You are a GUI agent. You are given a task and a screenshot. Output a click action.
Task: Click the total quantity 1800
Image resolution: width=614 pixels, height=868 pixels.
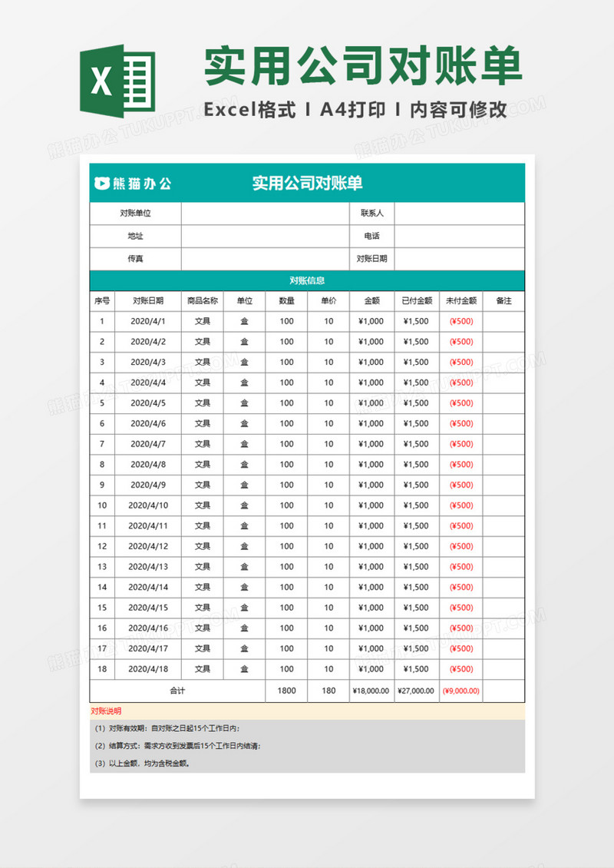click(286, 691)
